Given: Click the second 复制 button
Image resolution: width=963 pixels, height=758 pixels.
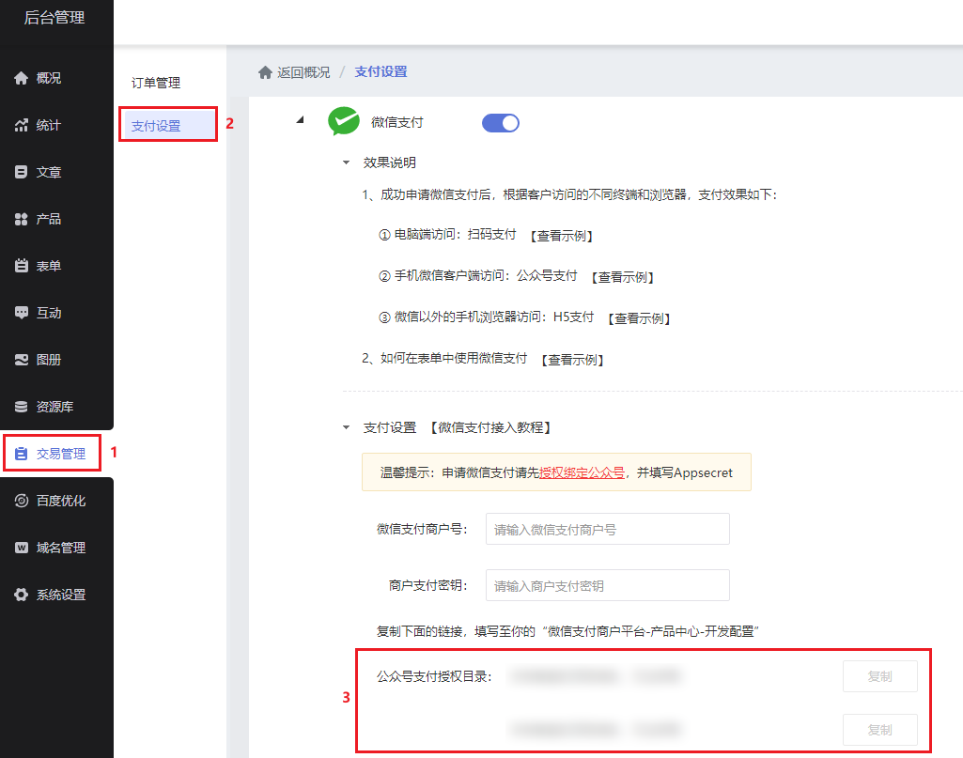Looking at the screenshot, I should 880,730.
